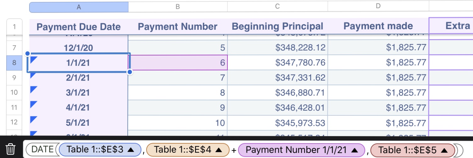The width and height of the screenshot is (473, 158).
Task: Delete formula with the trash icon
Action: (11, 149)
